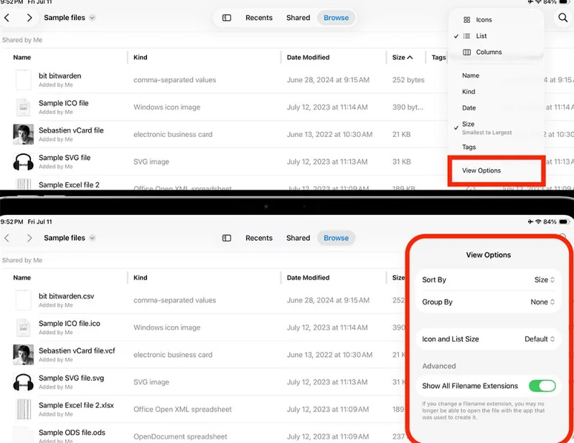Switch to the Recents tab
This screenshot has height=443, width=574.
[258, 18]
